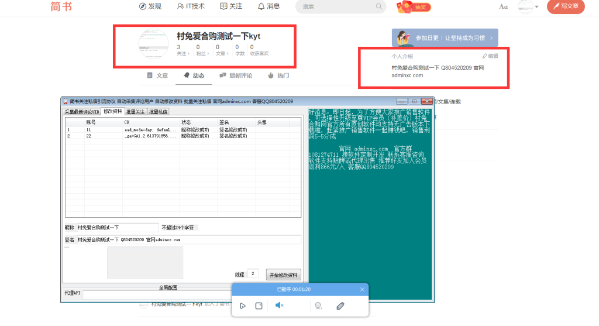Enable the webcam overlay in recorder
Viewport: 599px width, 326px height.
point(318,306)
